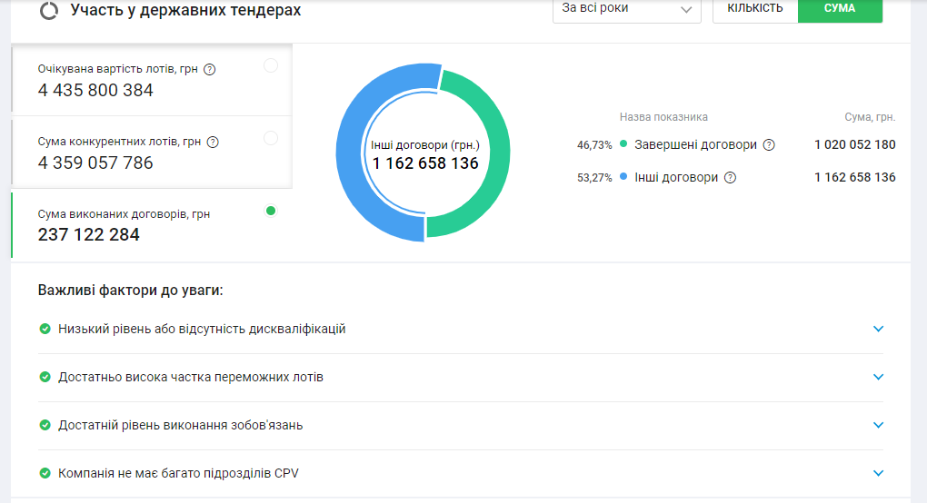Click green checkmark beside Компанія не має багато
This screenshot has width=927, height=503.
(45, 473)
